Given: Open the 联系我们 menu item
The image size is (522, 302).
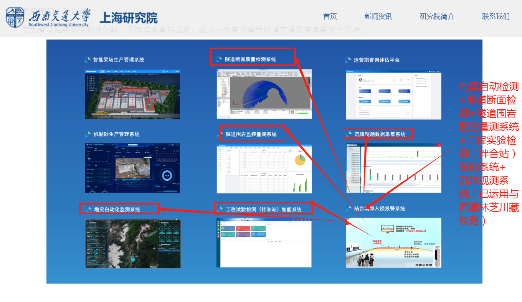Looking at the screenshot, I should click(x=496, y=17).
